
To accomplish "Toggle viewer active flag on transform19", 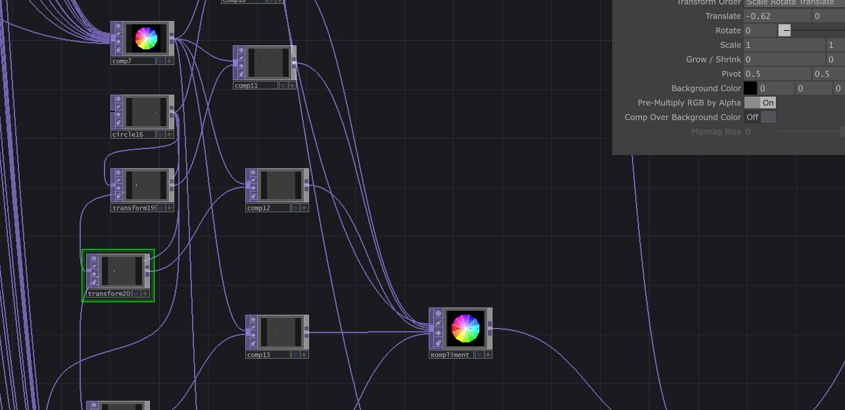I will tap(119, 173).
